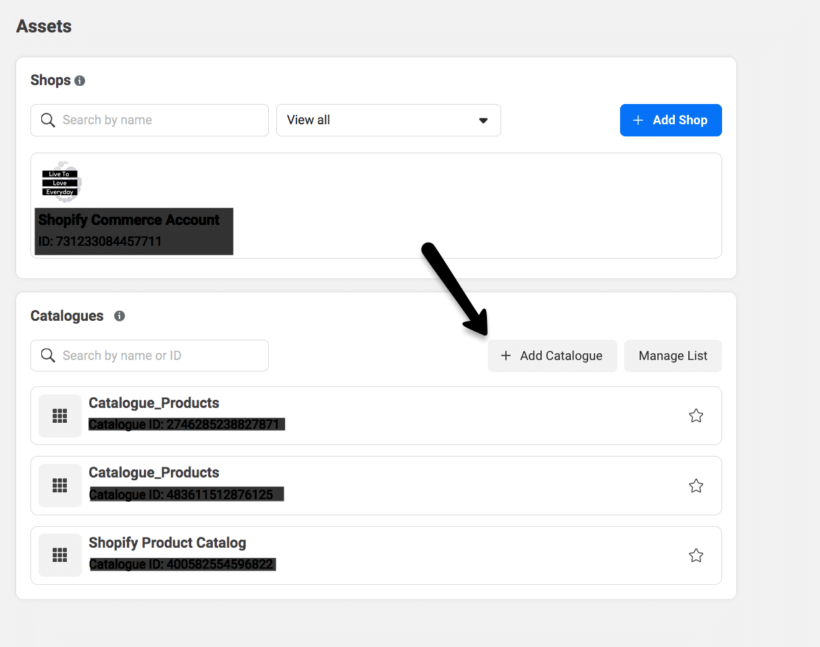Favorite the catalogue with ID 483611512876125
The image size is (820, 647).
coord(696,486)
